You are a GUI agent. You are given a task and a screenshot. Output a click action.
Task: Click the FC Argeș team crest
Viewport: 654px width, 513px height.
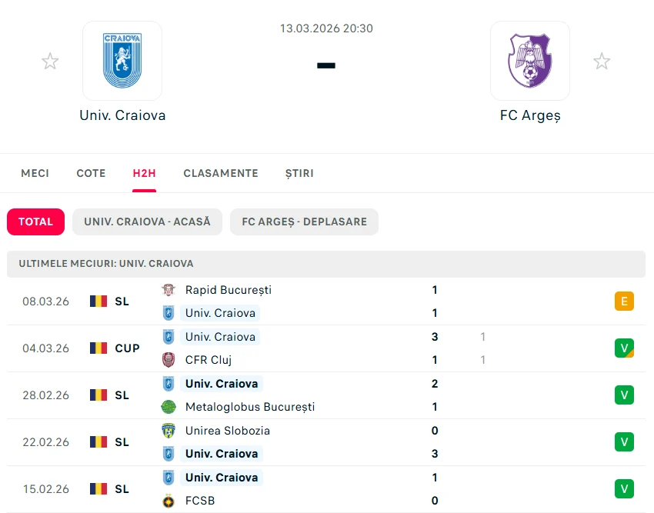tap(529, 61)
